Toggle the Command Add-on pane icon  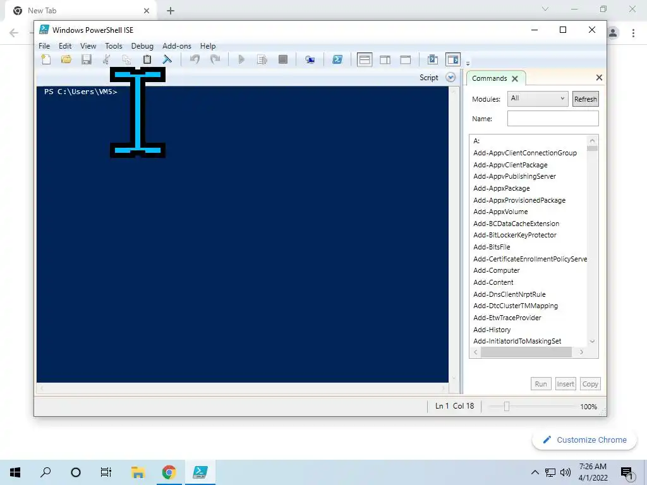[452, 59]
